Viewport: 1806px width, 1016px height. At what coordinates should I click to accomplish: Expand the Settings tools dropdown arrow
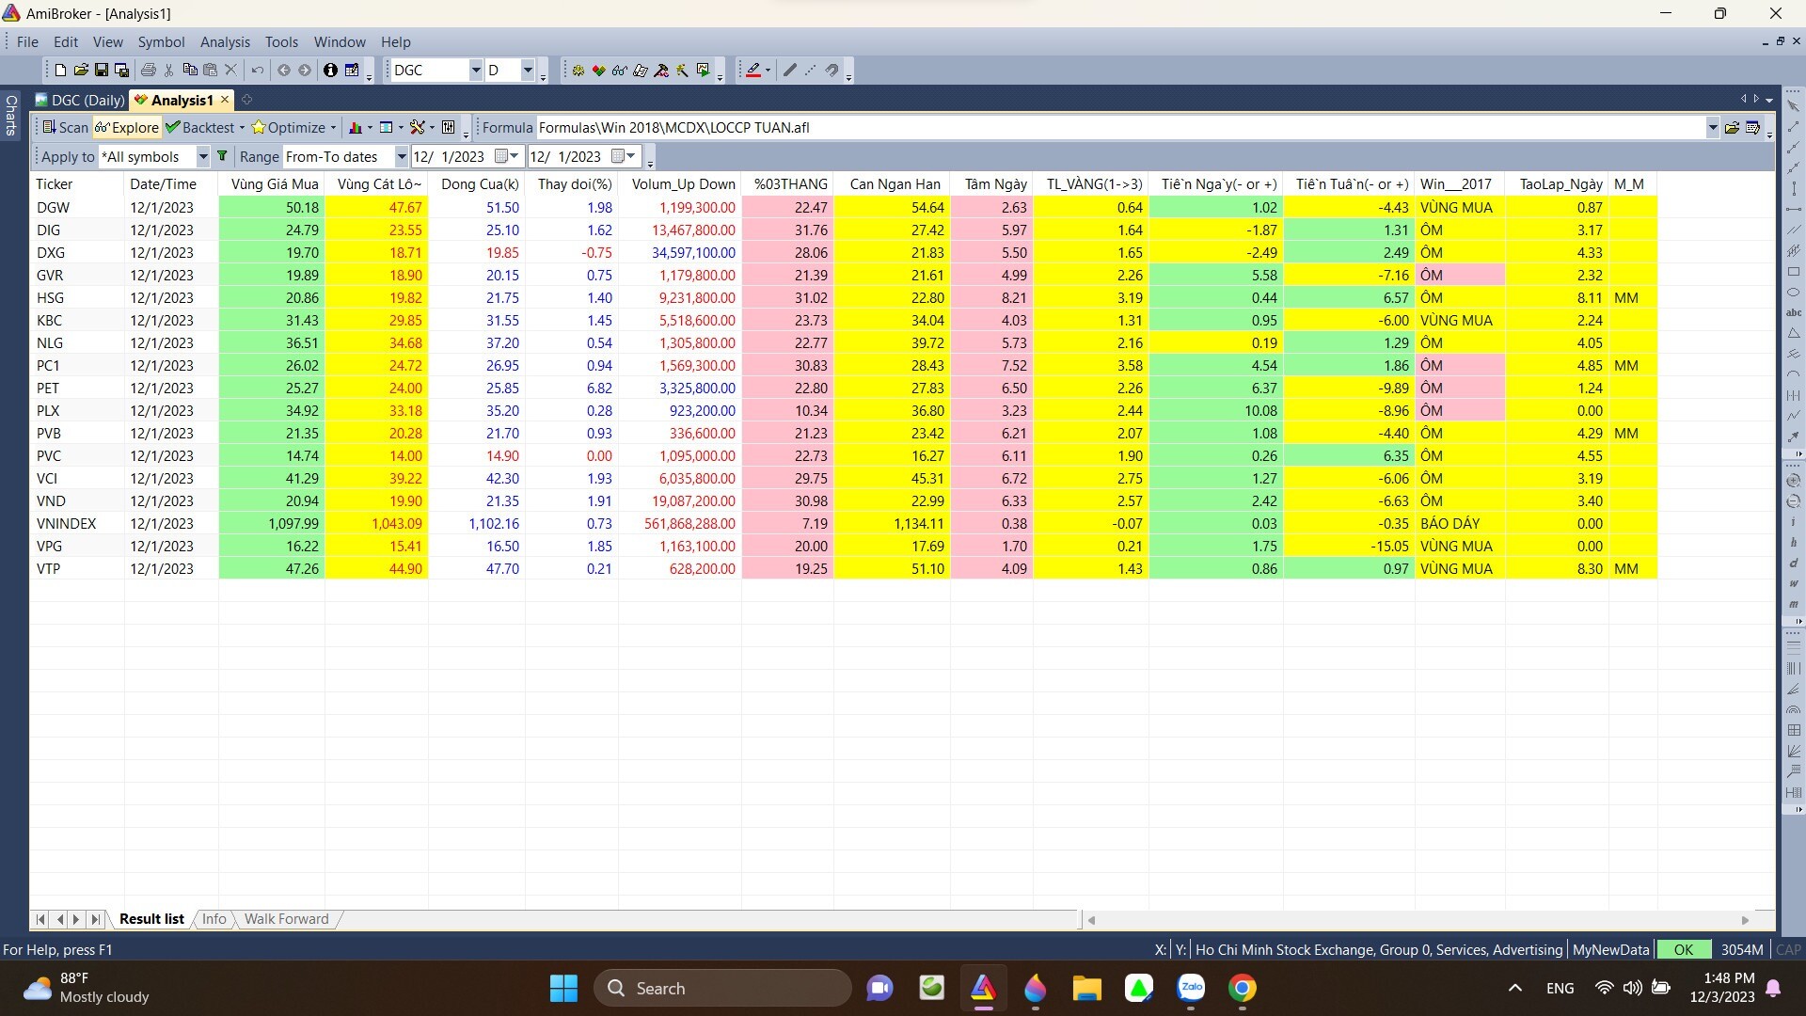pos(432,128)
